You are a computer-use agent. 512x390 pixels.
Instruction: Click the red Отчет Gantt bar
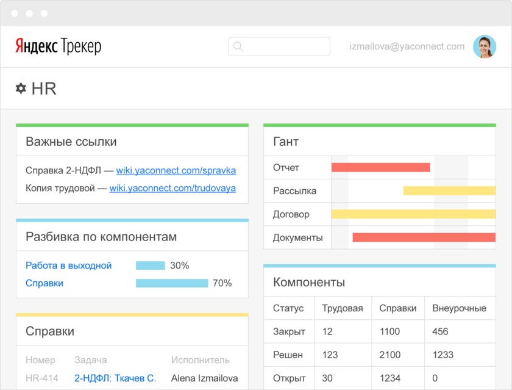[380, 167]
